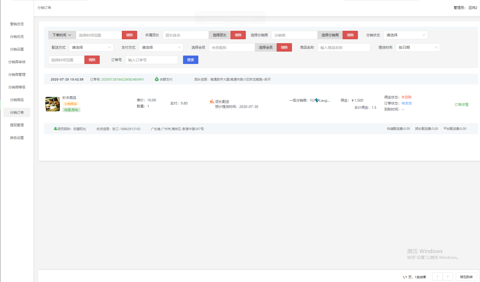This screenshot has width=480, height=282.
Task: Click the 选择团长 button
Action: [x=219, y=35]
